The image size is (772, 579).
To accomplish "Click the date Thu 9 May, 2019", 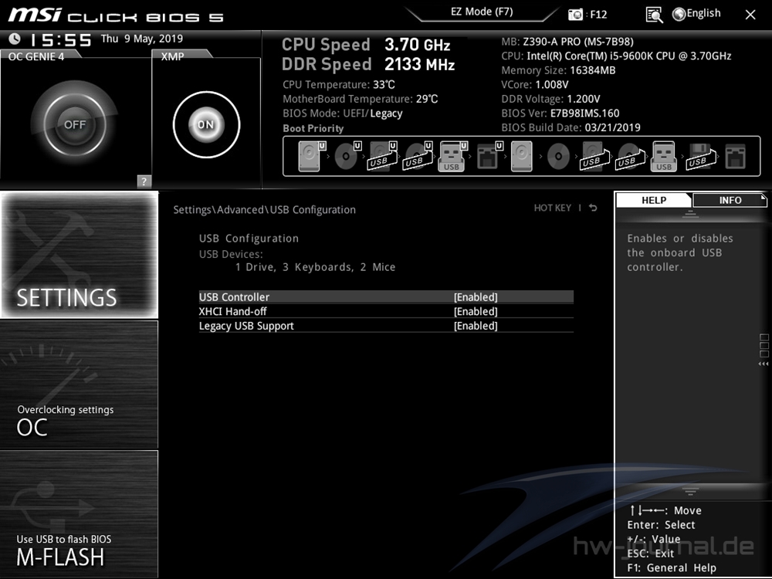I will point(142,39).
